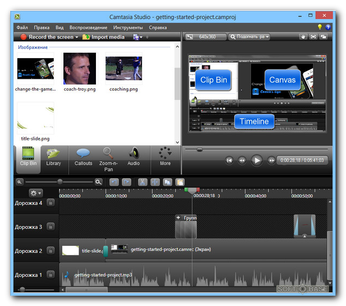The width and height of the screenshot is (346, 306).
Task: Click the Cut scissors icon
Action: (x=143, y=182)
